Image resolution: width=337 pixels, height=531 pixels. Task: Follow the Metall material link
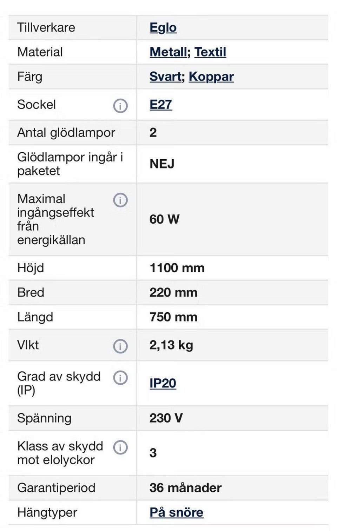point(168,52)
